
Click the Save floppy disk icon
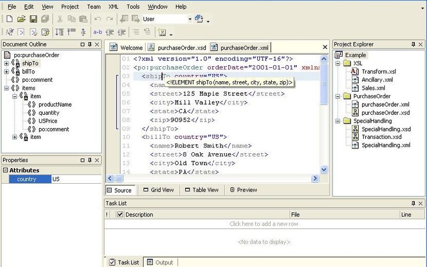(x=33, y=19)
